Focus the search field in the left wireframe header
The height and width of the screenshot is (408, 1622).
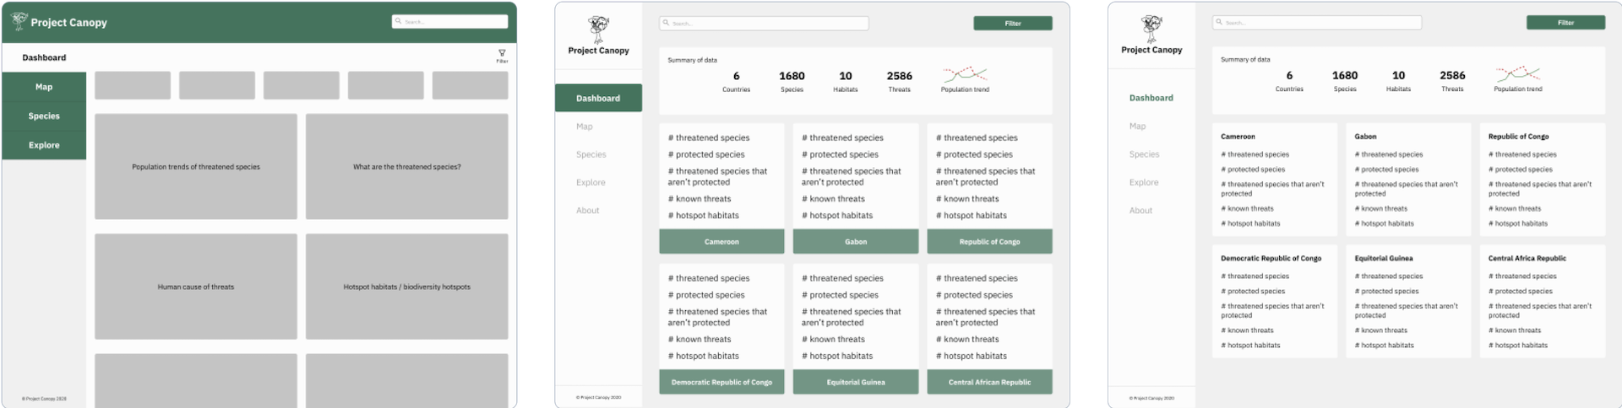coord(450,21)
